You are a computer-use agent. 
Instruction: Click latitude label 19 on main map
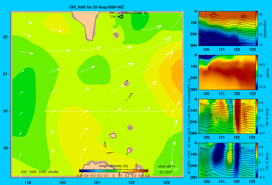click(5, 148)
